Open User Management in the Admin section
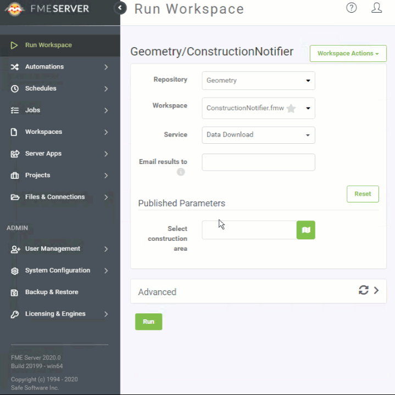Screen dimensions: 395x395 (x=60, y=249)
